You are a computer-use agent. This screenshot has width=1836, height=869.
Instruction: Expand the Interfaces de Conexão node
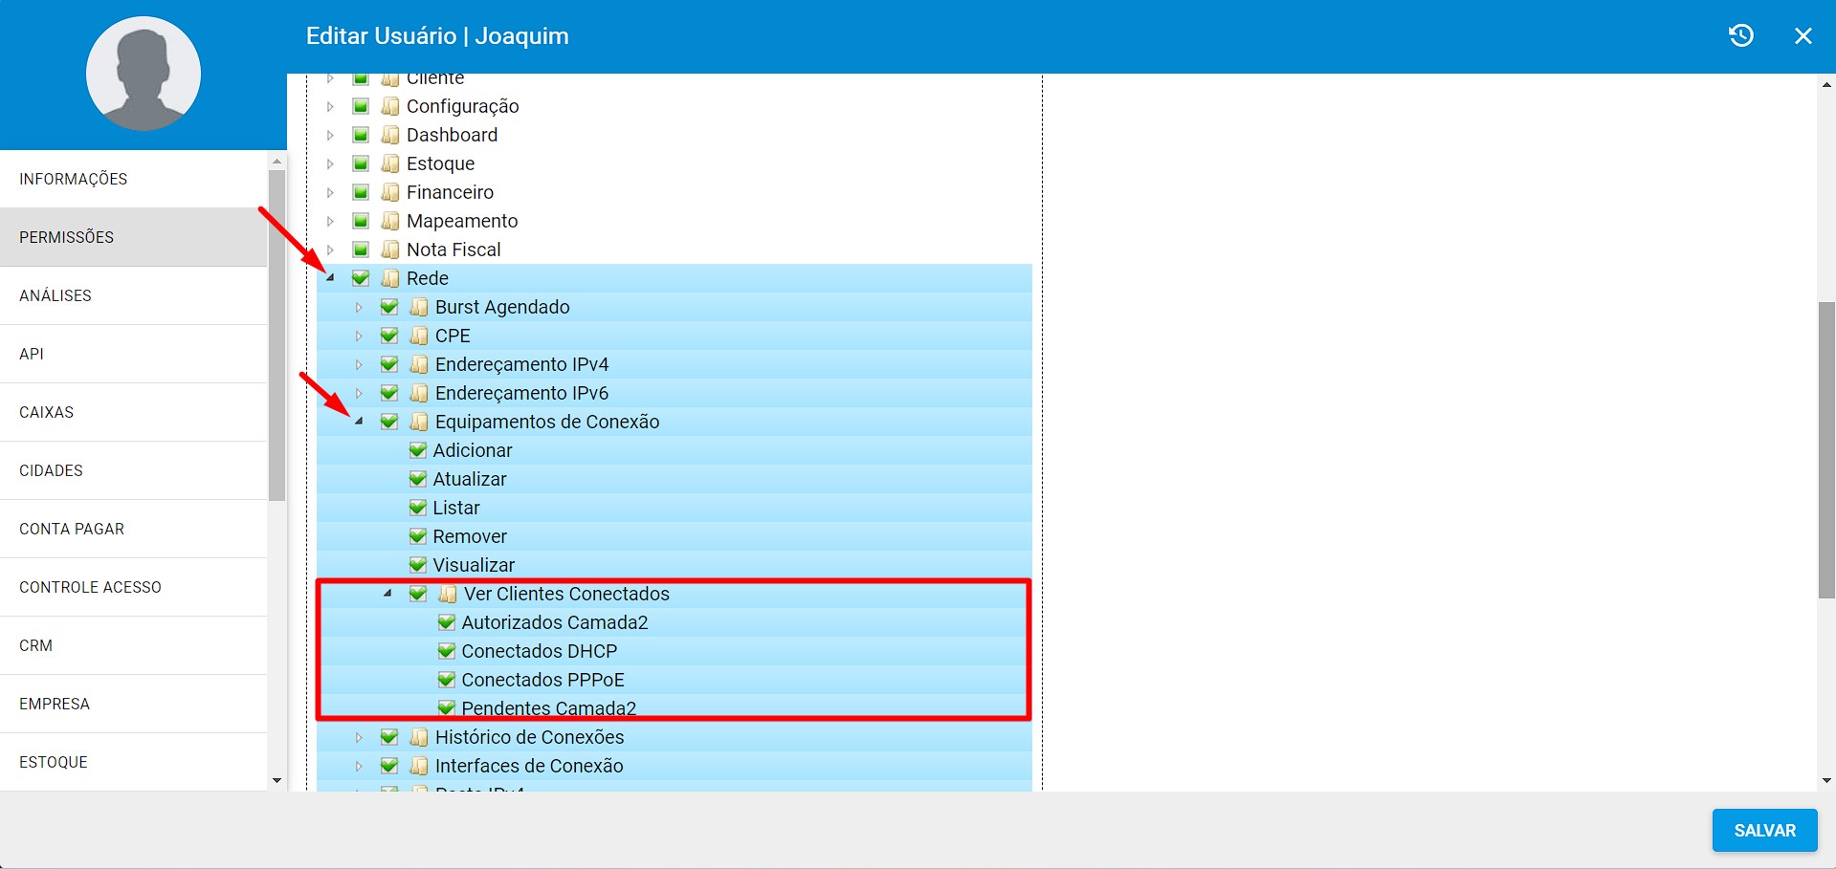click(x=359, y=766)
